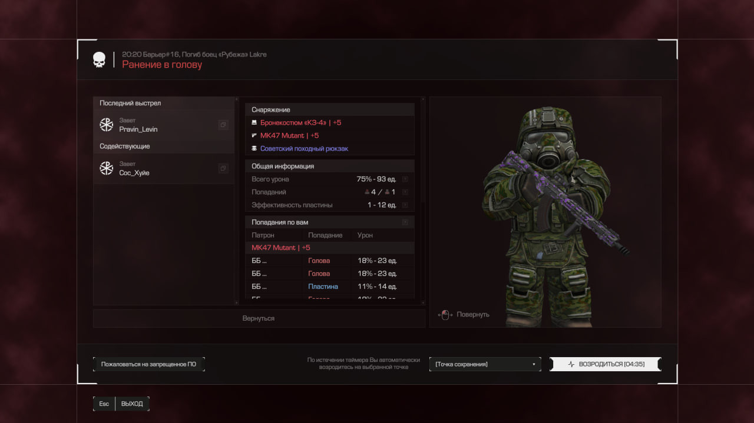754x423 pixels.
Task: Expand details for Эффективность пластины row
Action: pyautogui.click(x=405, y=205)
